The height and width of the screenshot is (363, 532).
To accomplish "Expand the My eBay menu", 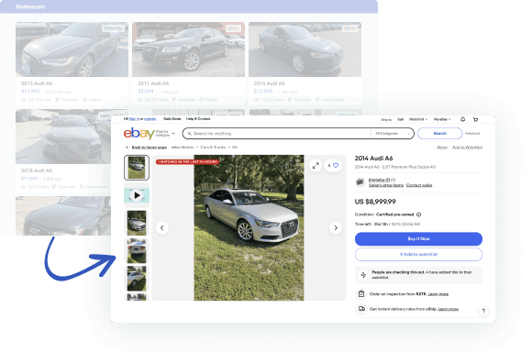I will click(442, 119).
